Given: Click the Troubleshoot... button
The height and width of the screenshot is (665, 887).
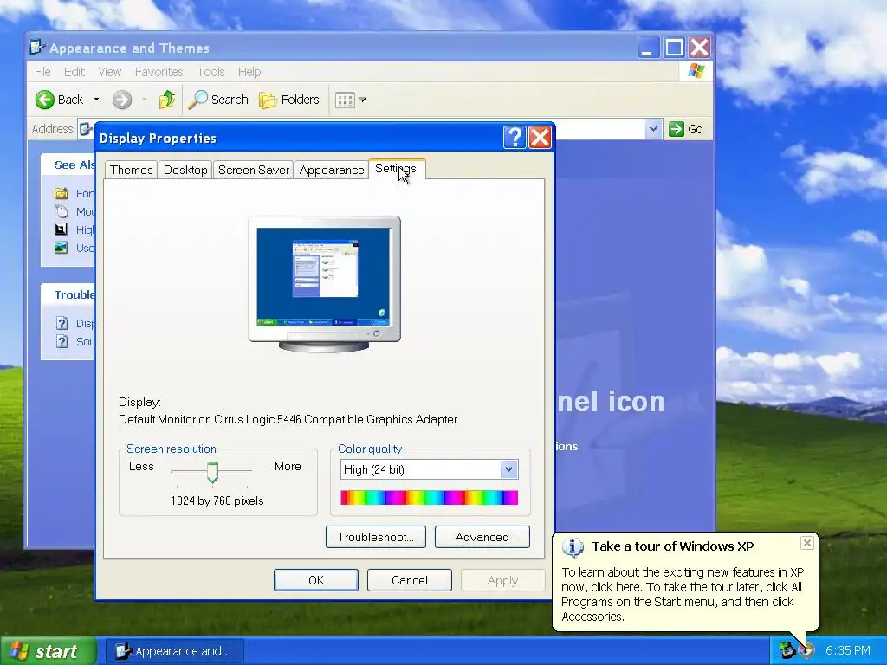Looking at the screenshot, I should pos(376,537).
